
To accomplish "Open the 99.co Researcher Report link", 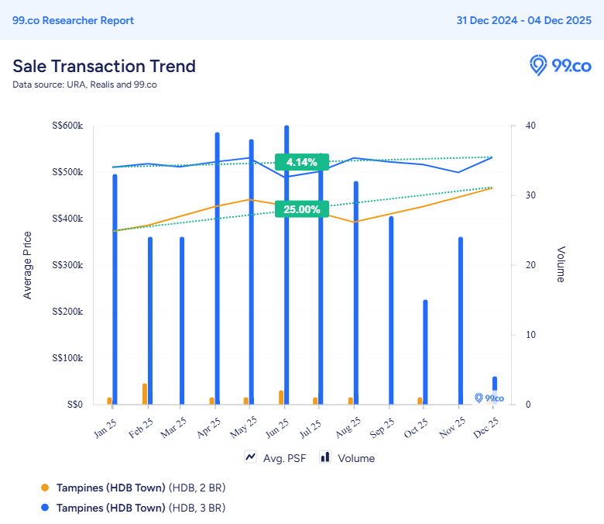I will (x=73, y=20).
